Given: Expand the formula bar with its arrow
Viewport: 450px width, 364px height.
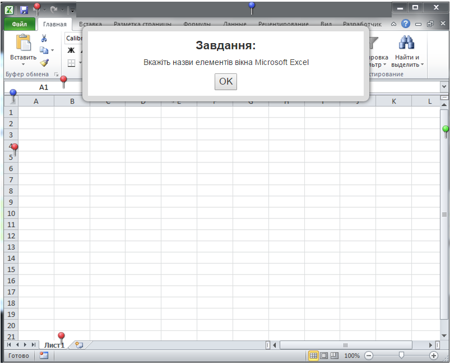Looking at the screenshot, I should [x=444, y=87].
